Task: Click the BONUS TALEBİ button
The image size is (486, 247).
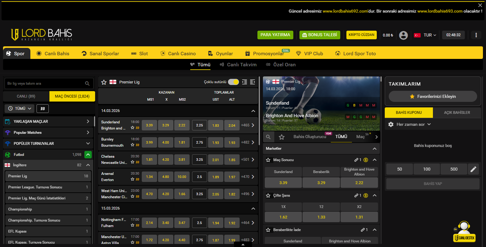Action: point(320,35)
